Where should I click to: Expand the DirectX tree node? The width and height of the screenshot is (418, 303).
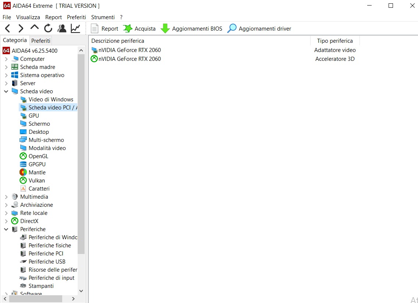(x=6, y=221)
